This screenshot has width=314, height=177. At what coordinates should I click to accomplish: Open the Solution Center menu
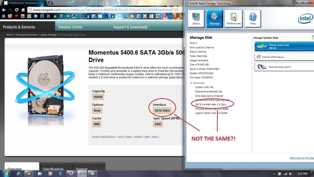70,27
